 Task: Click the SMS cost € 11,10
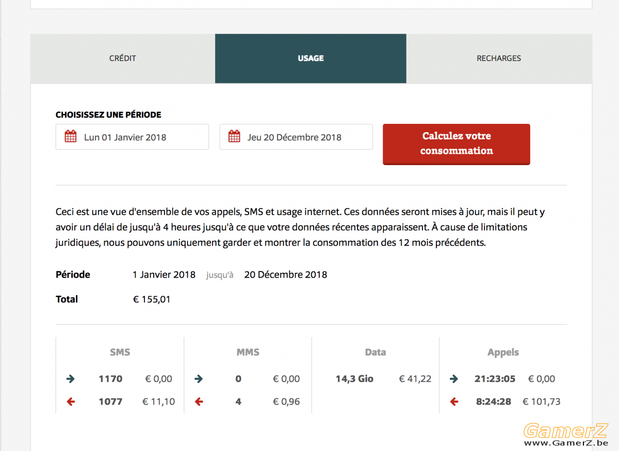click(x=158, y=401)
